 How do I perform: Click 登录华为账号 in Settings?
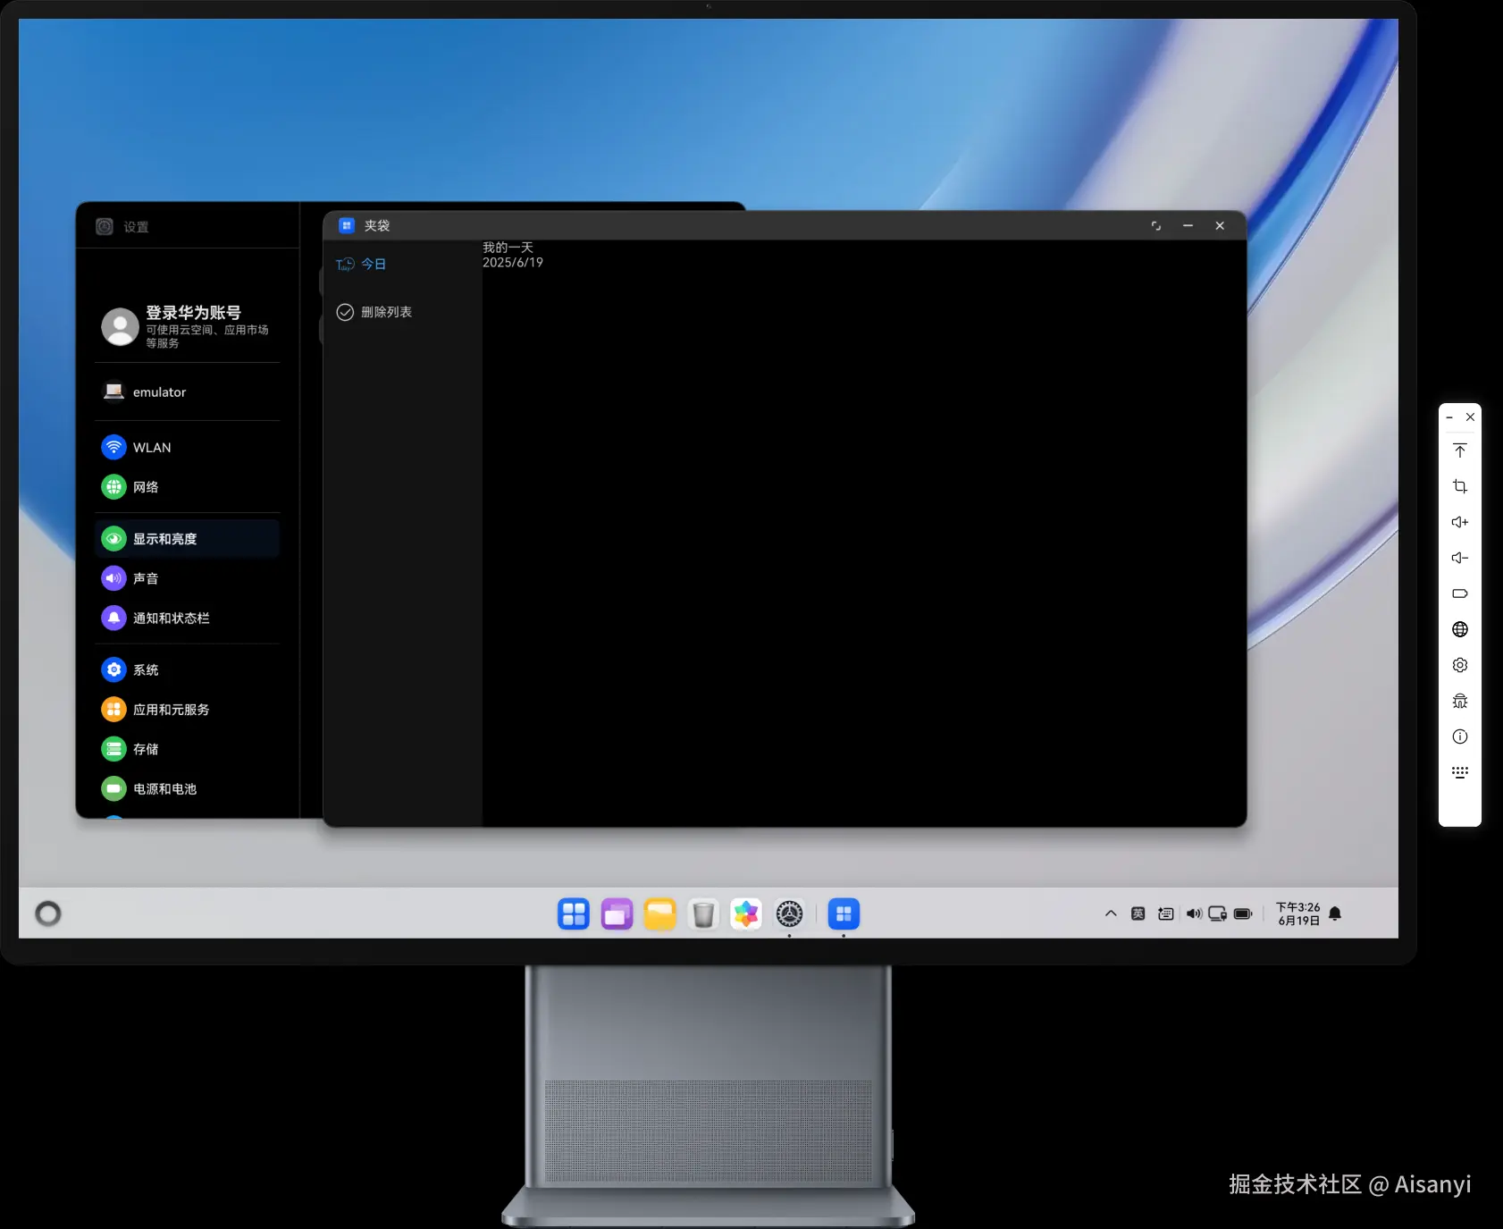[193, 312]
